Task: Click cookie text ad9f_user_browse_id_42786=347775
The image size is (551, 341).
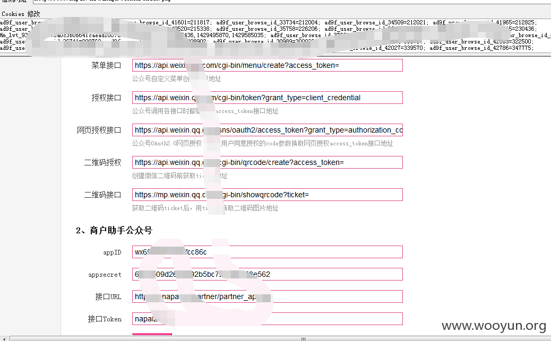Action: coord(480,48)
